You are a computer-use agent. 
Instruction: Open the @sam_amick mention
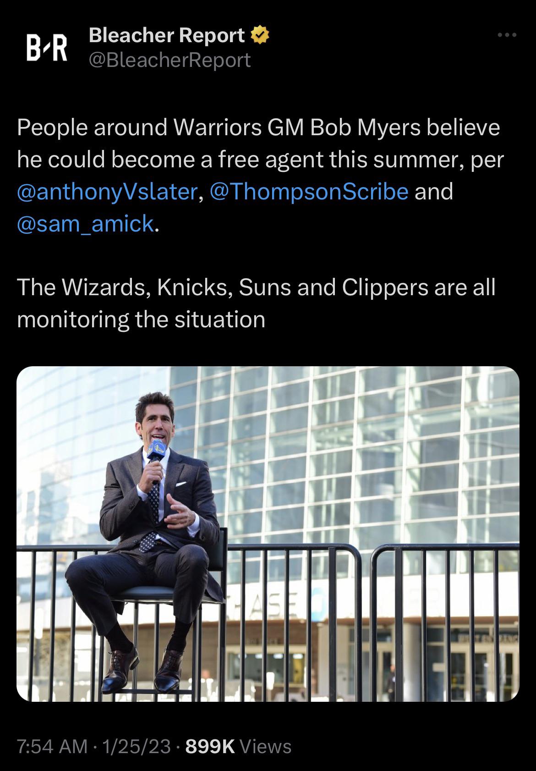(85, 223)
